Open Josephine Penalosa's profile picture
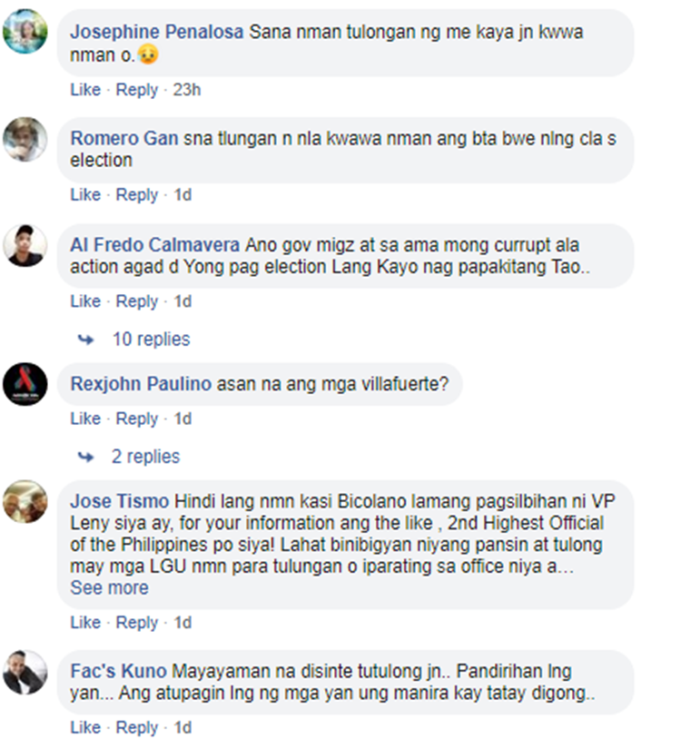The height and width of the screenshot is (749, 681). 25,32
